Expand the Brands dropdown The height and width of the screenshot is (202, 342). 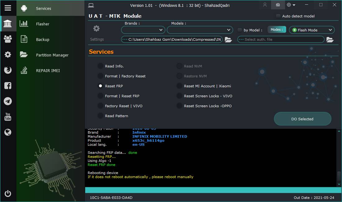pyautogui.click(x=143, y=30)
